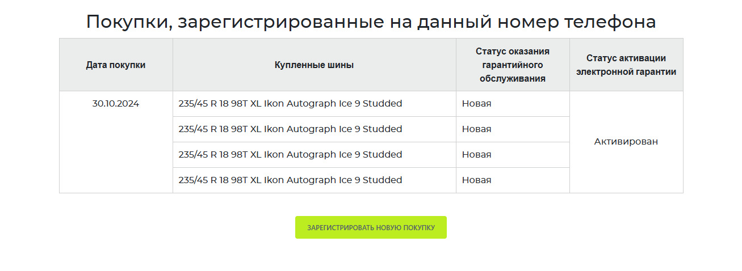
Task: Click the 'Новая' status in second row
Action: (476, 129)
